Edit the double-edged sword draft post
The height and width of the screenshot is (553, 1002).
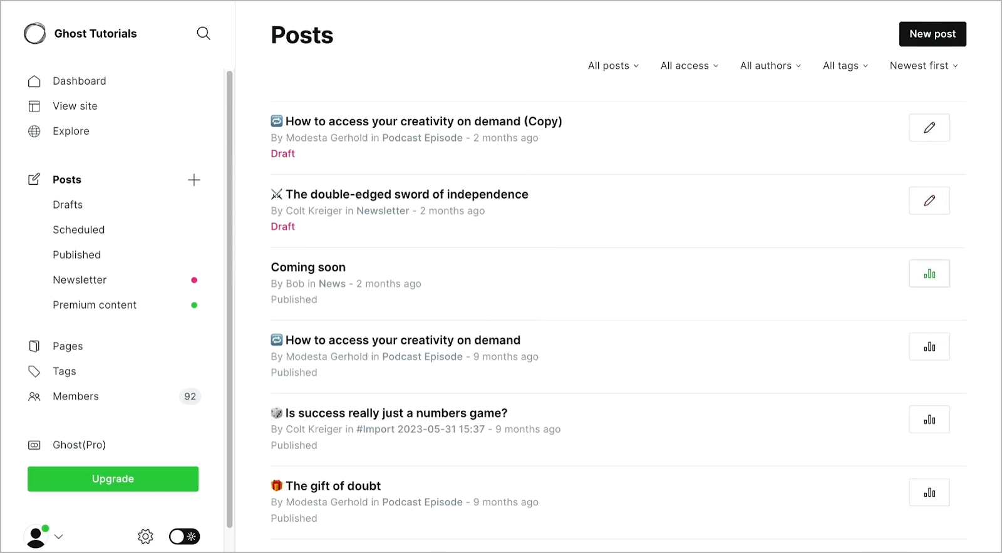[929, 200]
